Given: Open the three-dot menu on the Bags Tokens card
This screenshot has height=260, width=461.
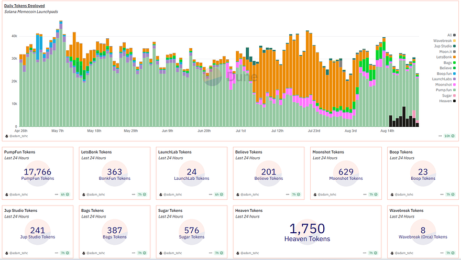Looking at the screenshot, I should pyautogui.click(x=133, y=253).
